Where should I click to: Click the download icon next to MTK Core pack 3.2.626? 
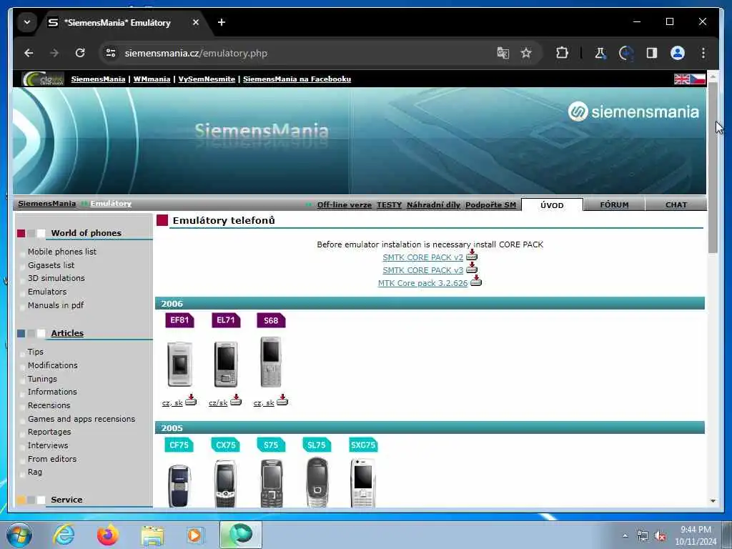click(x=475, y=280)
